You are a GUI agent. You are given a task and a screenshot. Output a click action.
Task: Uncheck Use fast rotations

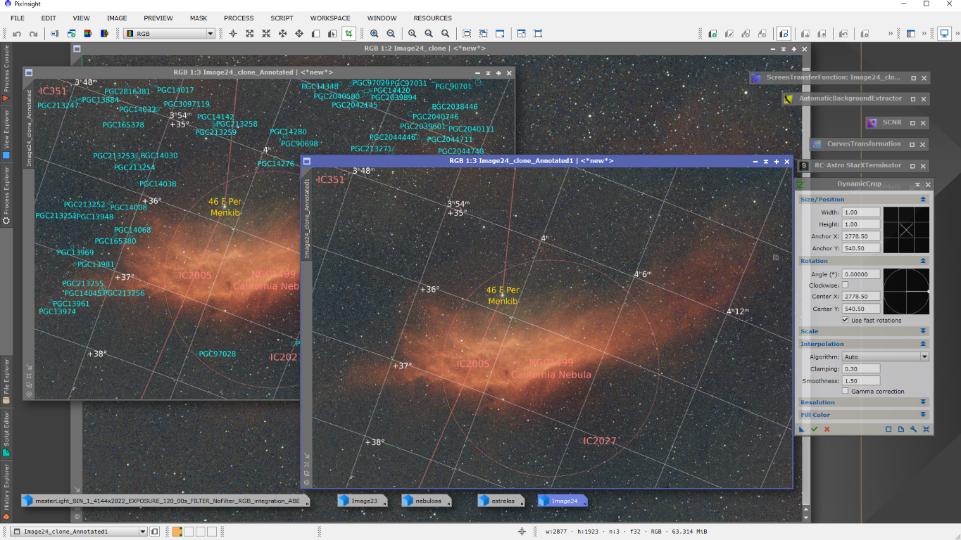pos(846,320)
